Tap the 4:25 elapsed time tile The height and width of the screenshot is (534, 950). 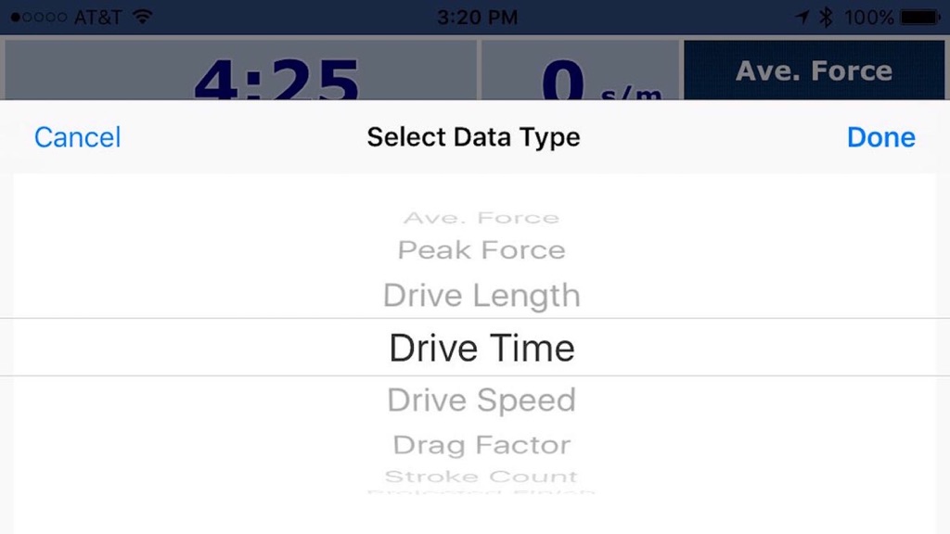[x=241, y=70]
